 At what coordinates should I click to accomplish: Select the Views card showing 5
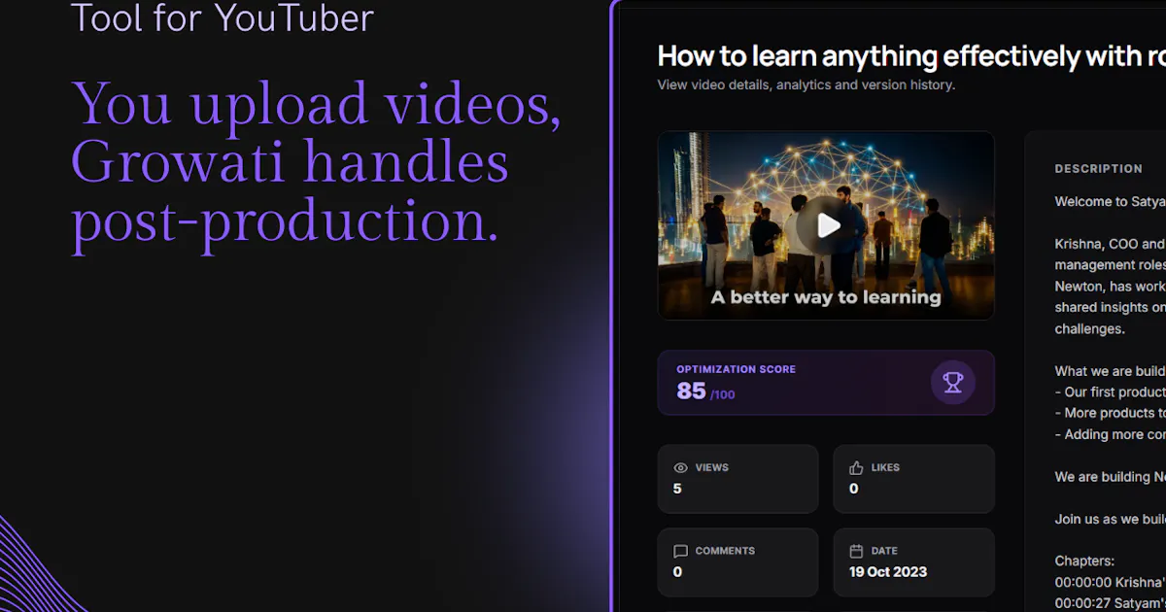(738, 479)
